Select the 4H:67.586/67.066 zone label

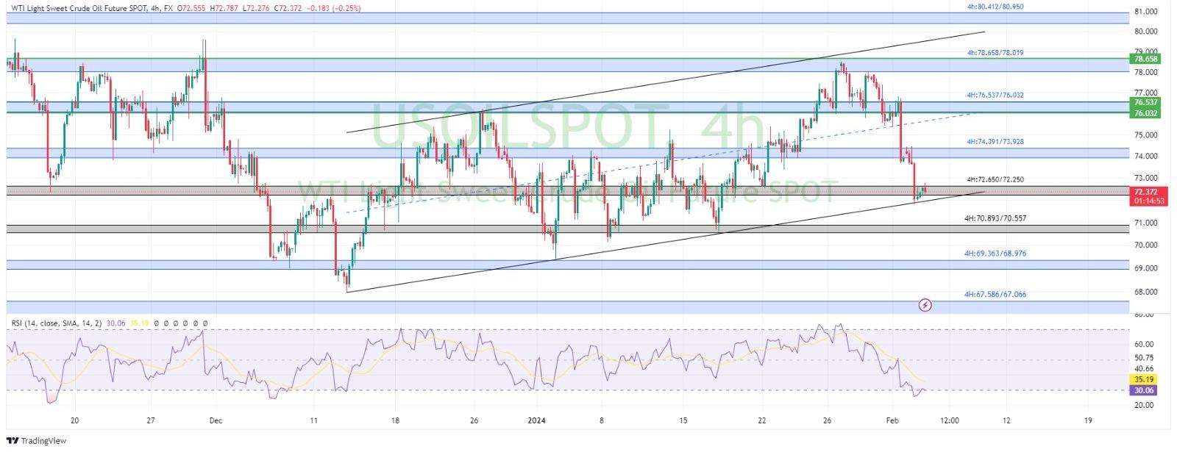click(995, 294)
